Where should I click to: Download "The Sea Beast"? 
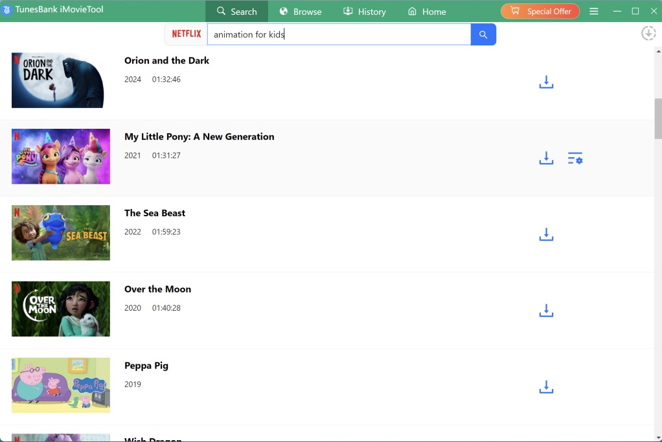pyautogui.click(x=546, y=234)
